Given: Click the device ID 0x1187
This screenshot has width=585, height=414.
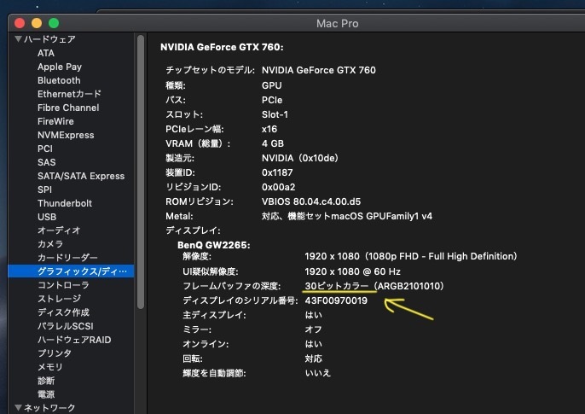Looking at the screenshot, I should [277, 172].
